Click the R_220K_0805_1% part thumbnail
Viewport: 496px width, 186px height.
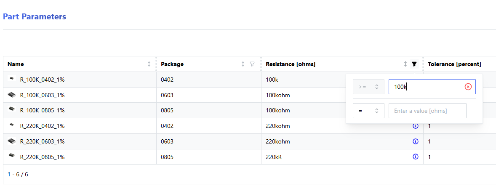[x=12, y=157]
